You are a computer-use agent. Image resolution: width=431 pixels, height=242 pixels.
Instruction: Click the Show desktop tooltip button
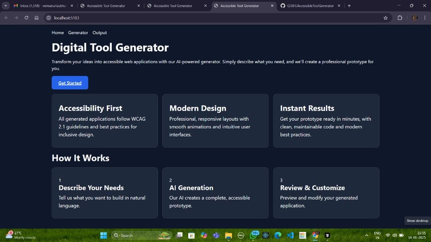coord(417,221)
